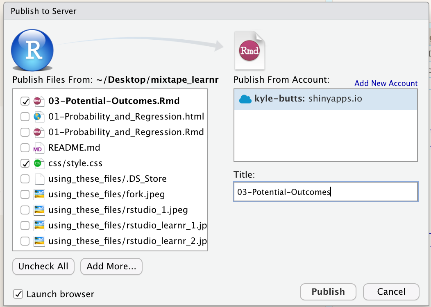Click the image icon beside rstudio_learnr_1
This screenshot has height=307, width=431.
[x=39, y=226]
